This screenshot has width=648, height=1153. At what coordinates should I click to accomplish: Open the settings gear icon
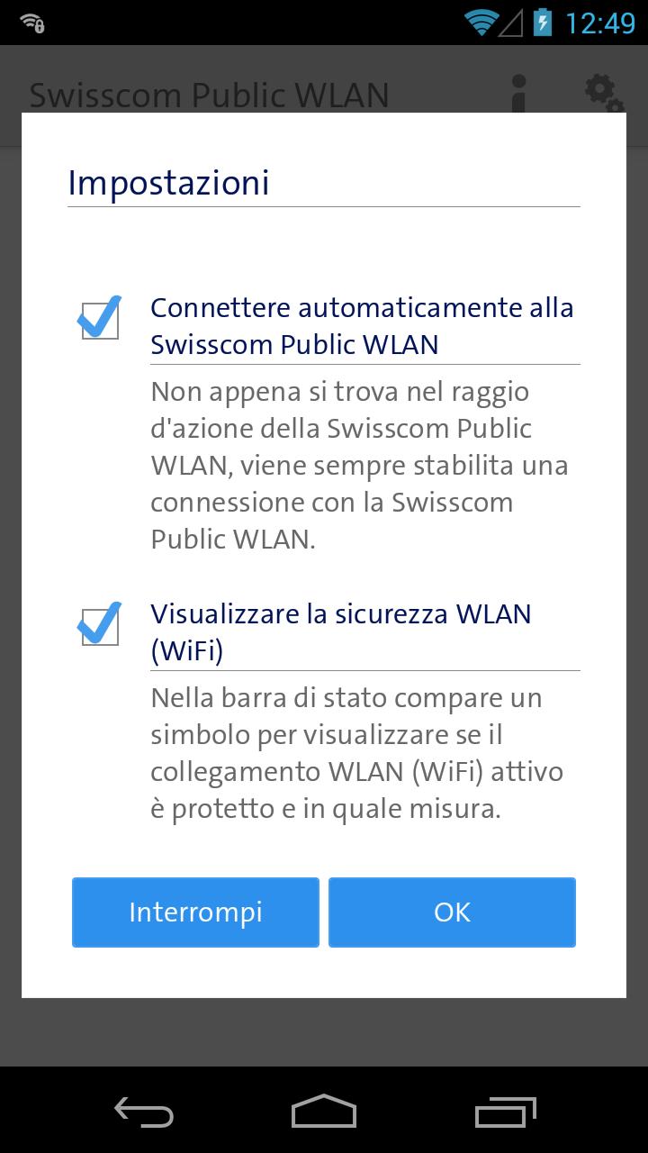coord(603,94)
